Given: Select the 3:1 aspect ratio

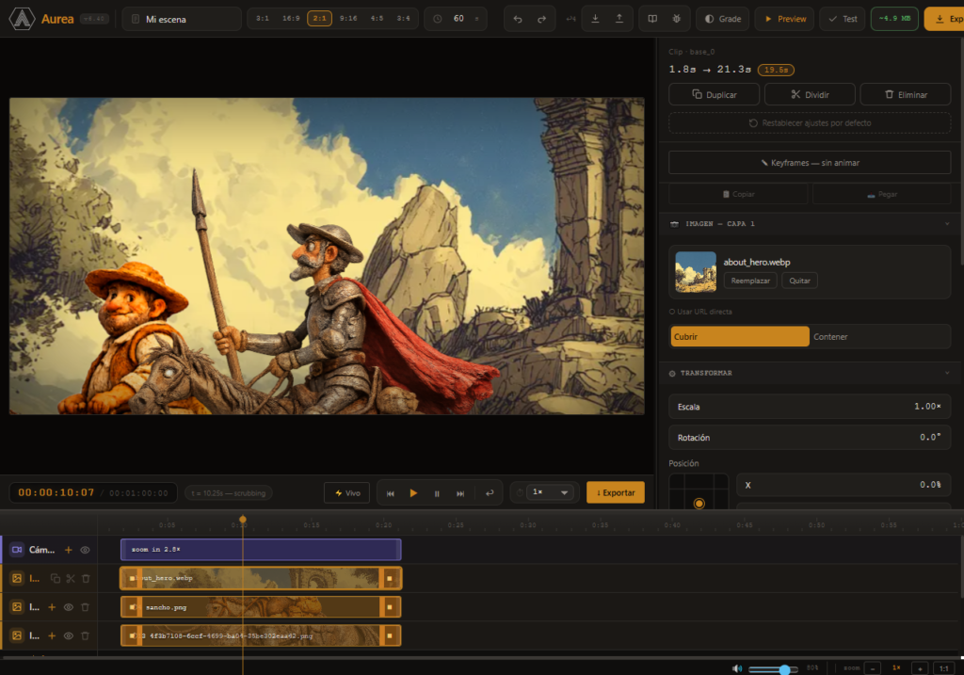Looking at the screenshot, I should (263, 19).
